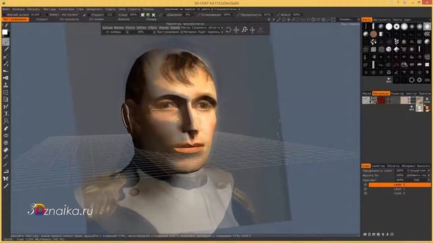Screen dimensions: 433x243
Task: Switch to the Материалы panel tab
Action: (381, 93)
